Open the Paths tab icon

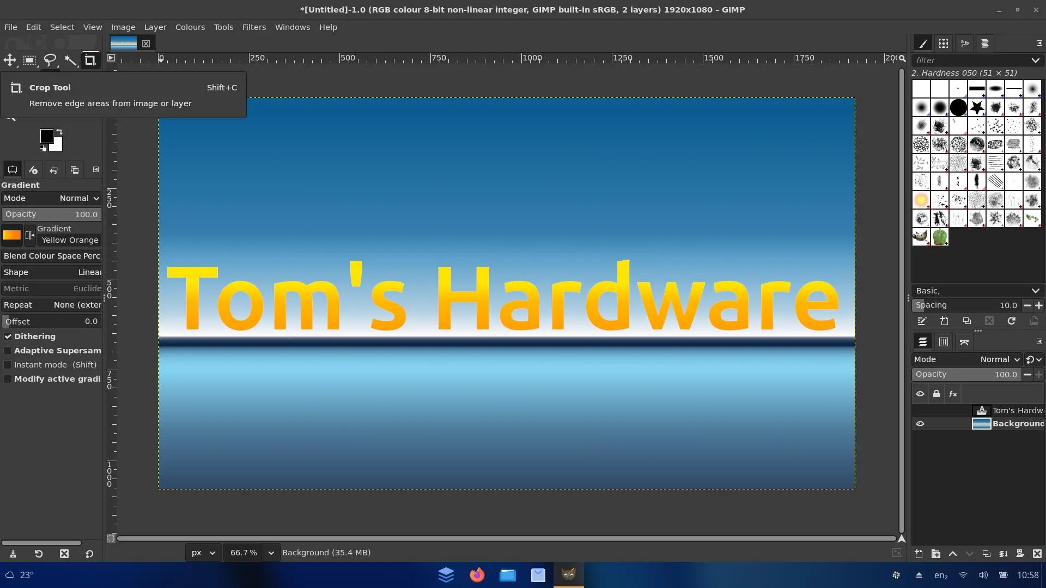(964, 342)
